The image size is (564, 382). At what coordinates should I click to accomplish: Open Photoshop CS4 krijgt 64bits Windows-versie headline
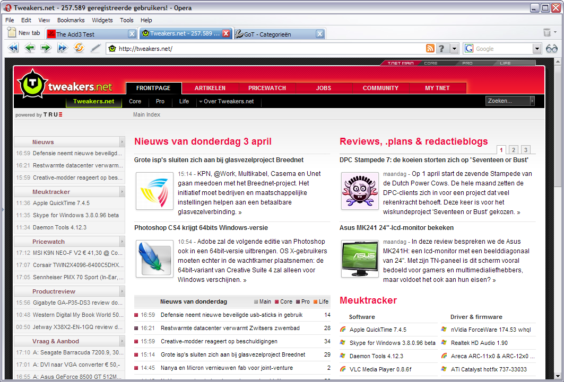tap(201, 228)
